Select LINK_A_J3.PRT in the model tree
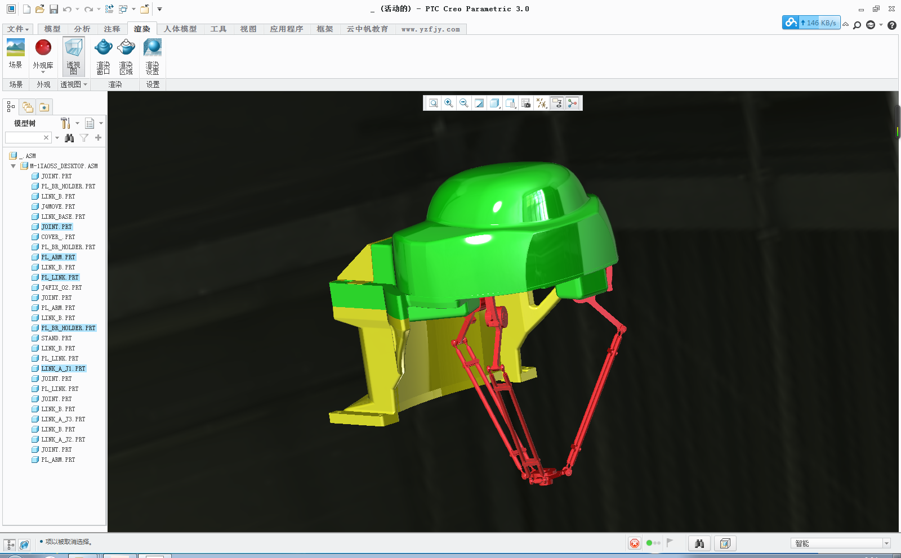Viewport: 901px width, 558px height. 63,420
